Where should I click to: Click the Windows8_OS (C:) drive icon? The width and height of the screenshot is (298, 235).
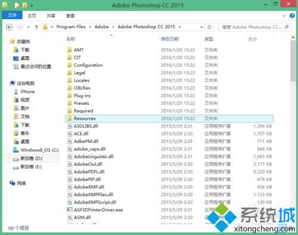(x=16, y=150)
